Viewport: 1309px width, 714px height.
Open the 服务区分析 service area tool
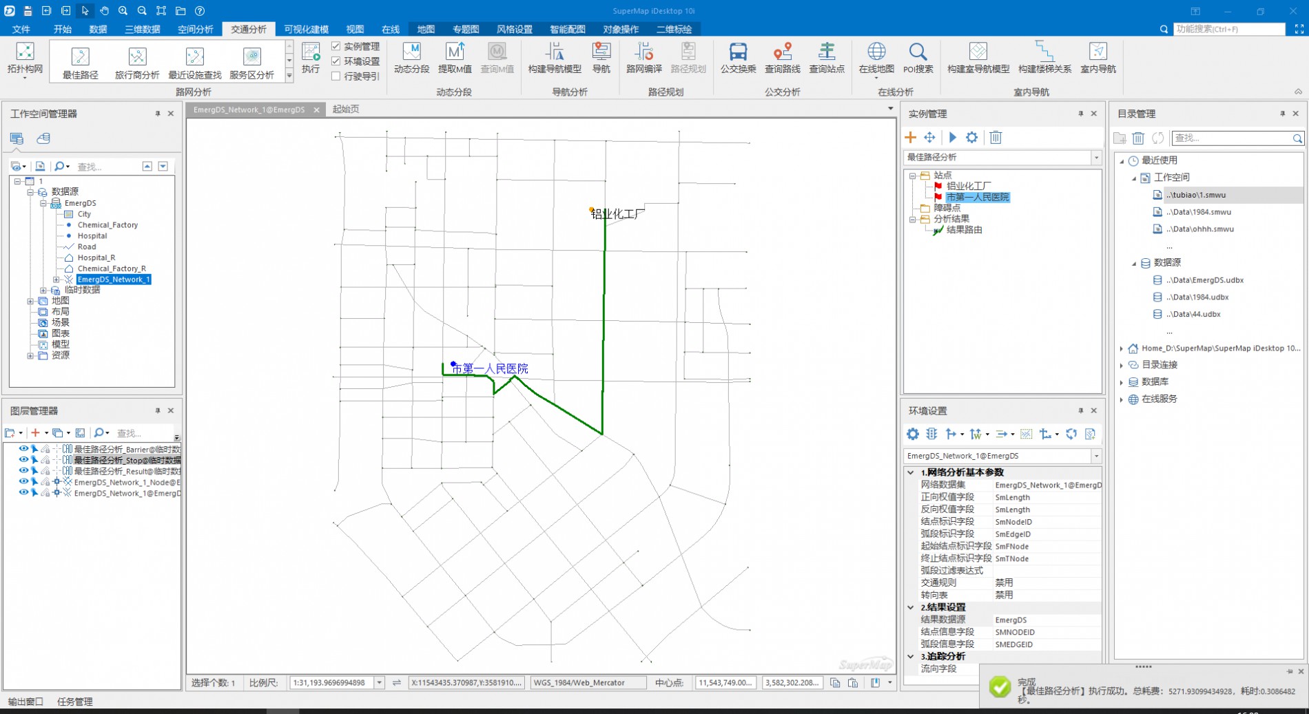[x=252, y=62]
